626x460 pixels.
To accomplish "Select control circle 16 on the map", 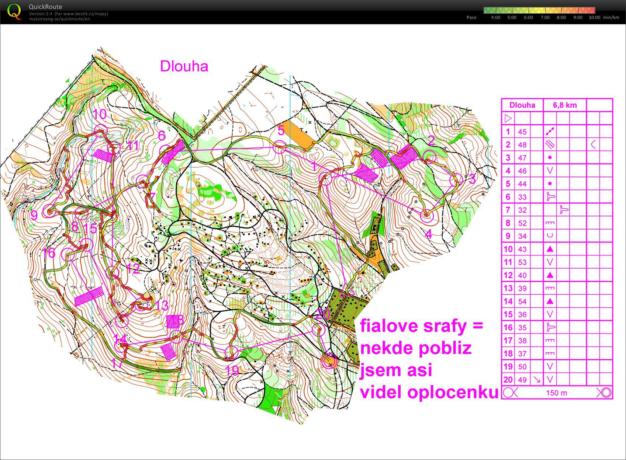I will (x=68, y=254).
